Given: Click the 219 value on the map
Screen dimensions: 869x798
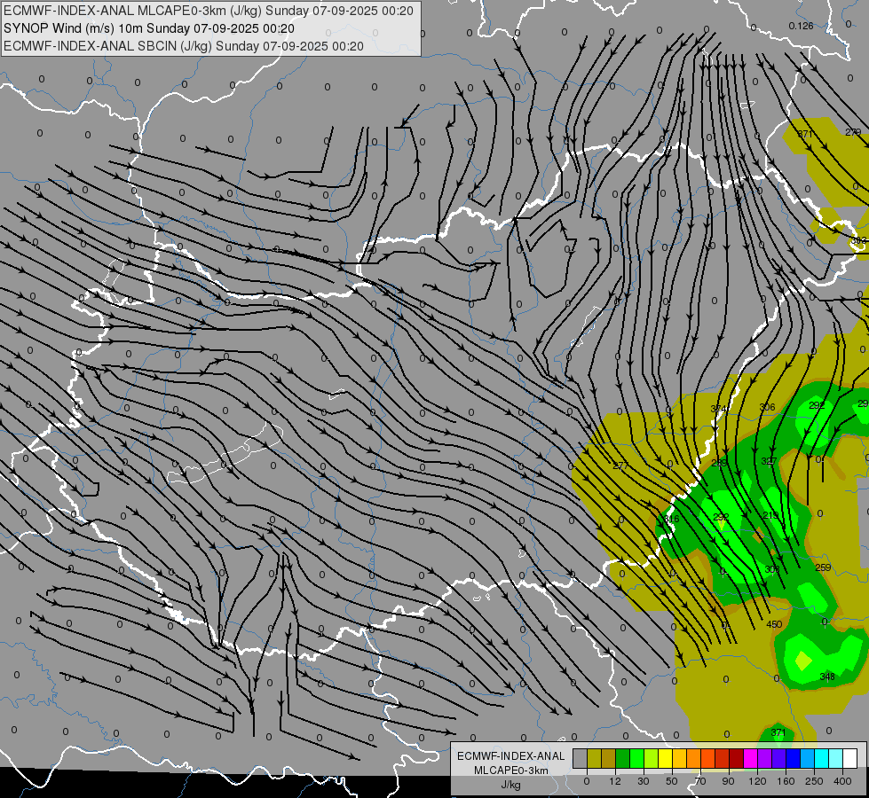Looking at the screenshot, I should [x=770, y=515].
